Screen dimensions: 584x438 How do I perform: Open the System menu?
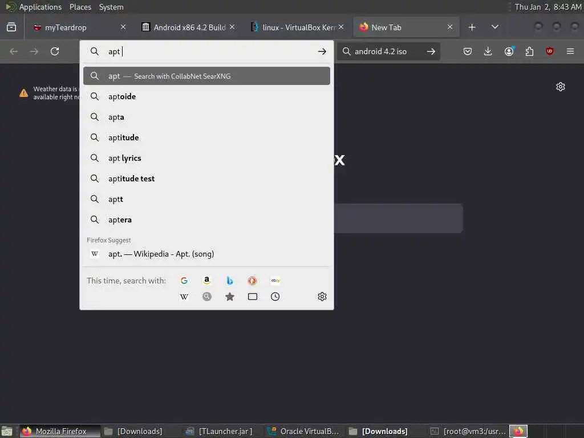point(111,7)
